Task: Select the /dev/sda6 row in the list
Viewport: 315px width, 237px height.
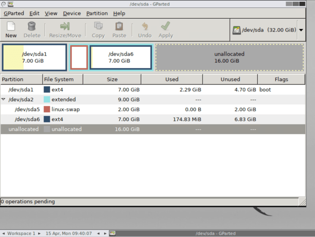Action: pos(153,119)
